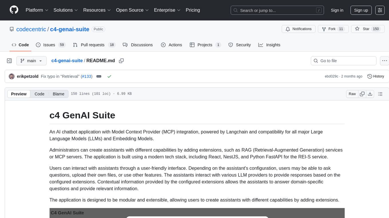Switch to the Projects tab
Image resolution: width=389 pixels, height=218 pixels.
pyautogui.click(x=205, y=45)
